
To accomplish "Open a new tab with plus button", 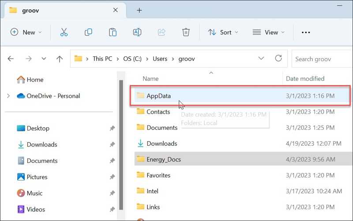I will point(139,10).
